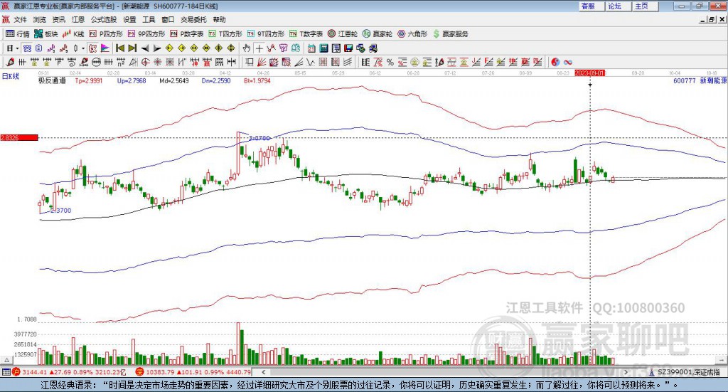Click the 论坛 forum button
Screen dimensions: 728x392
(619, 6)
